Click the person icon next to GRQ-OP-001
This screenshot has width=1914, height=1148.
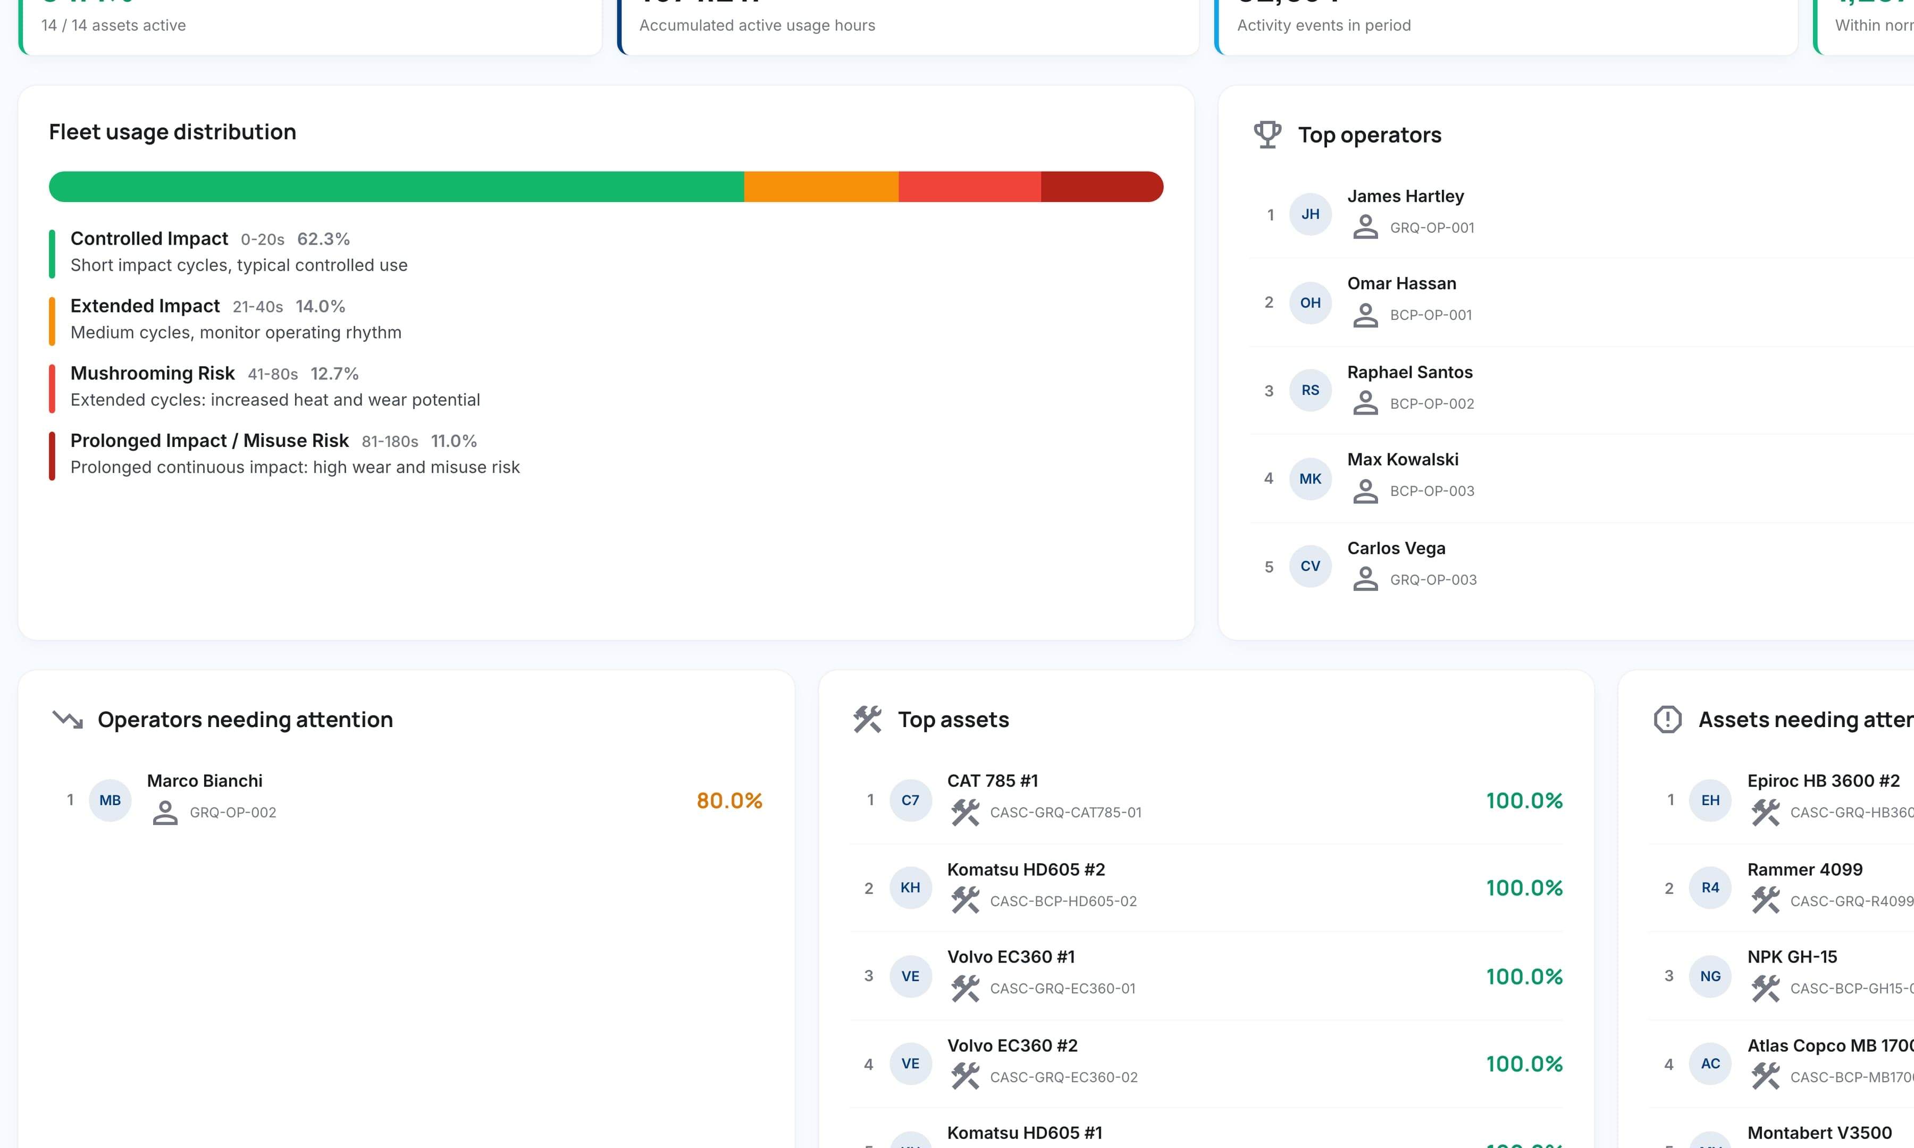[1365, 227]
